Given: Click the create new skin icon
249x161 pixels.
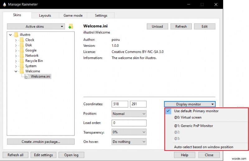Looking at the screenshot, I should click(71, 26).
